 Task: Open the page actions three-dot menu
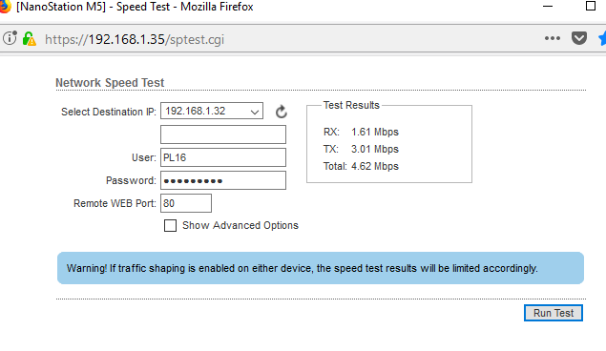point(553,38)
